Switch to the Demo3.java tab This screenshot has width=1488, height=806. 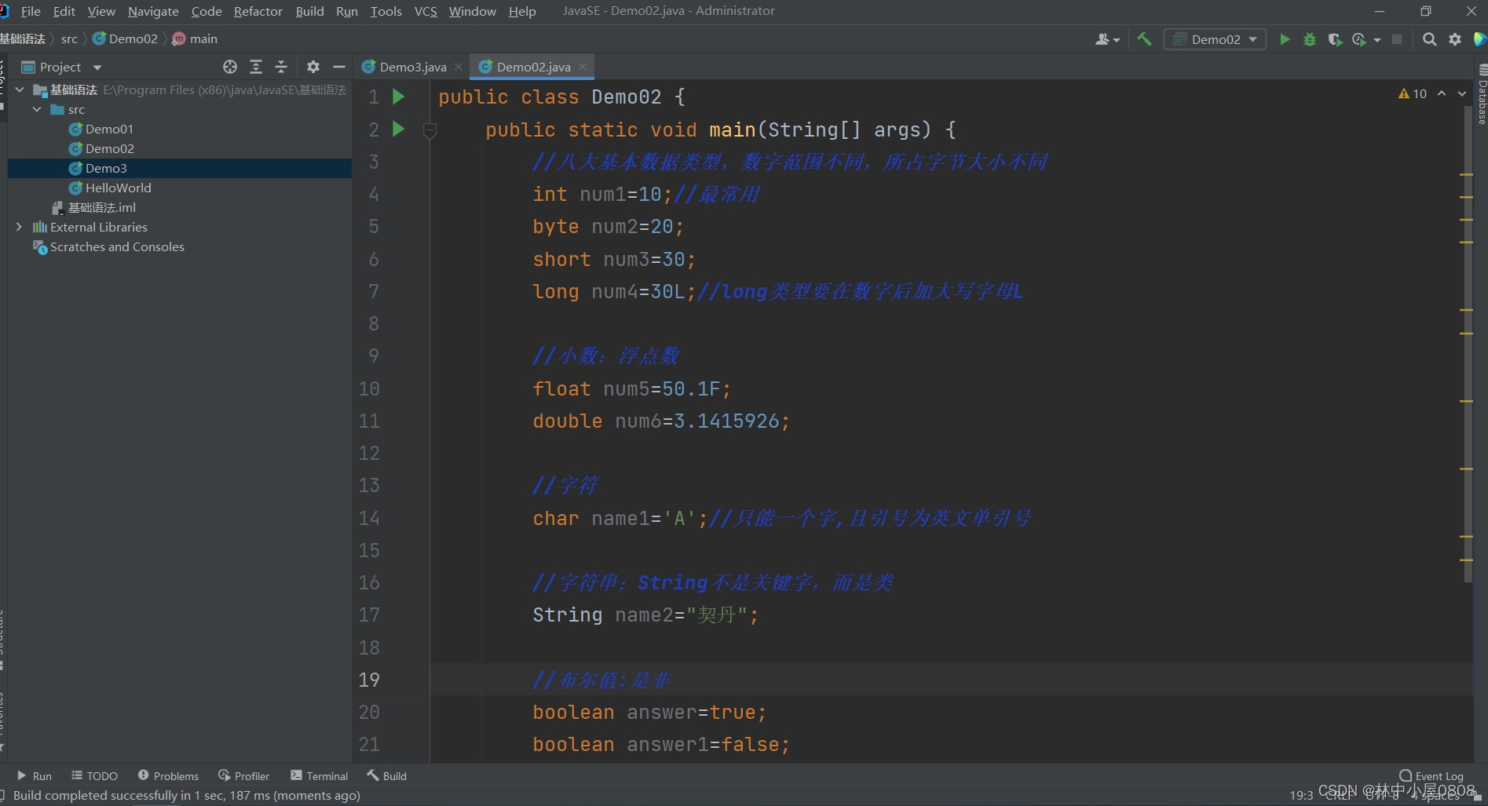tap(411, 67)
